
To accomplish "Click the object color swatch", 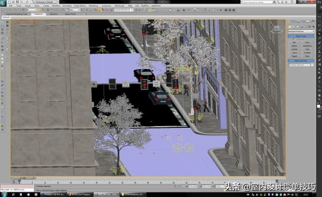I will (312, 64).
